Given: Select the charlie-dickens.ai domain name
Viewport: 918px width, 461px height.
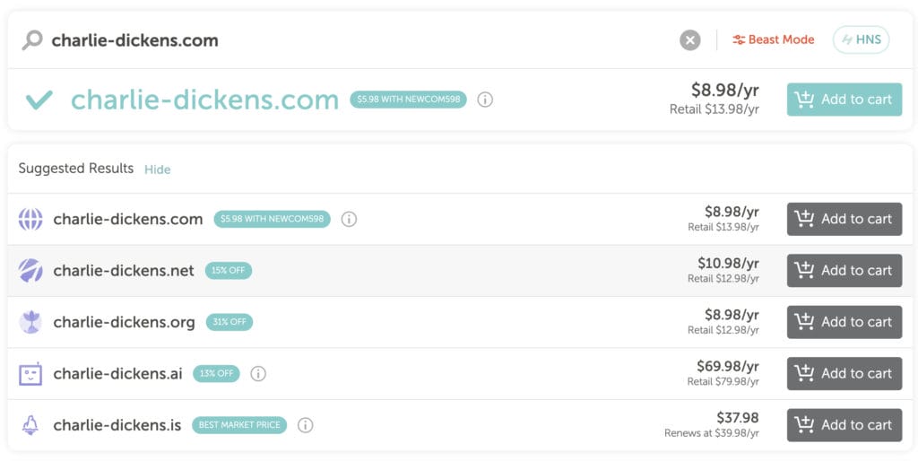Looking at the screenshot, I should 117,374.
